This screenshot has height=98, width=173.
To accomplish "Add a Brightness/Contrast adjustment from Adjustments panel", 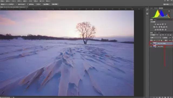I will (155, 24).
